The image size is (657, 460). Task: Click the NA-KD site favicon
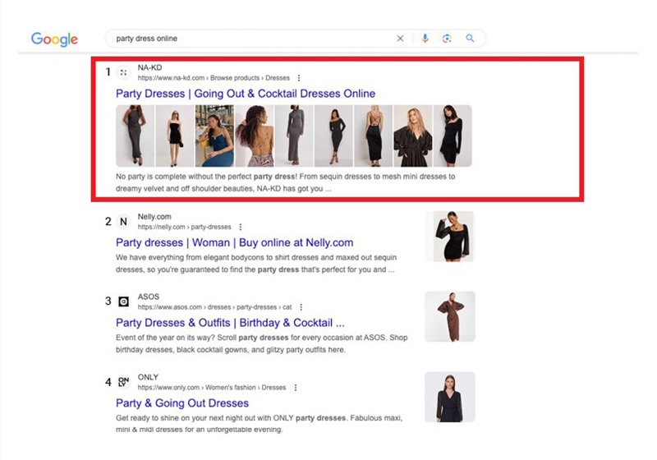(124, 73)
